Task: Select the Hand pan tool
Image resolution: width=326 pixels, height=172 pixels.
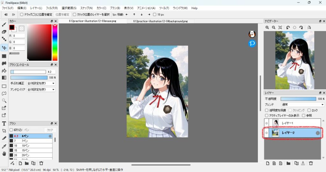Action: [4, 154]
